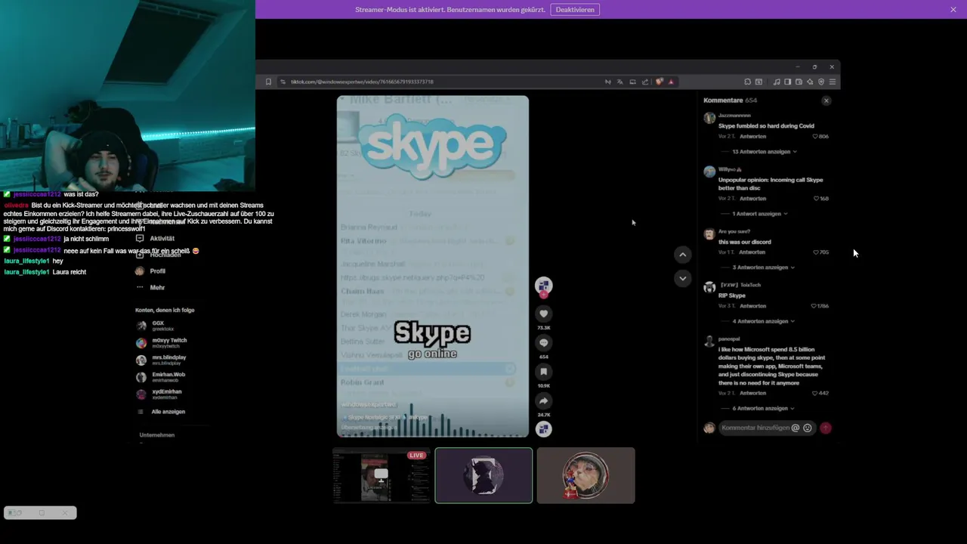Click the Brave Rewards triangle icon
The image size is (967, 544).
point(671,82)
